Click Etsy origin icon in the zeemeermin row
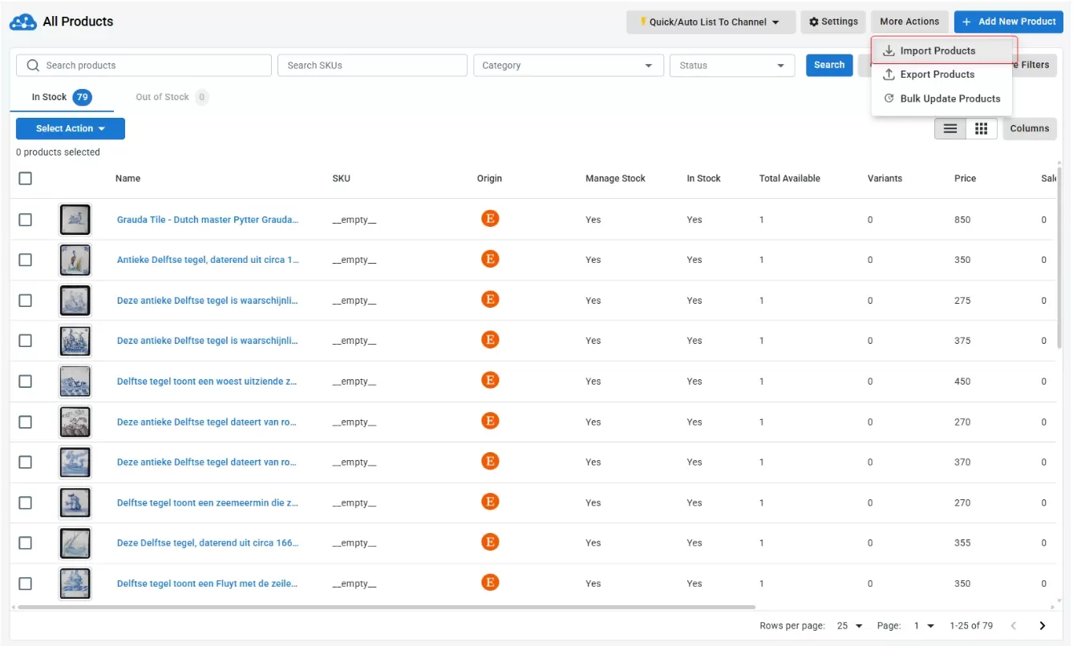 tap(490, 501)
